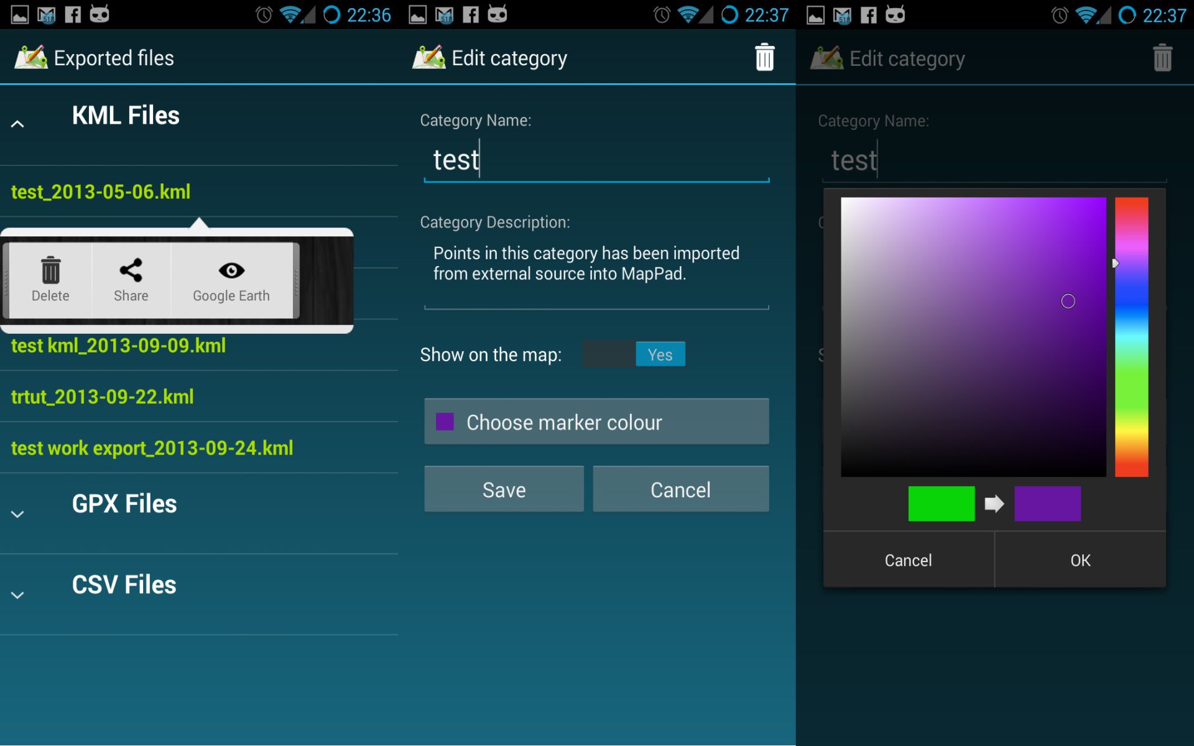Tap MapPad app icon beside Exported files
The image size is (1194, 746).
tap(30, 58)
